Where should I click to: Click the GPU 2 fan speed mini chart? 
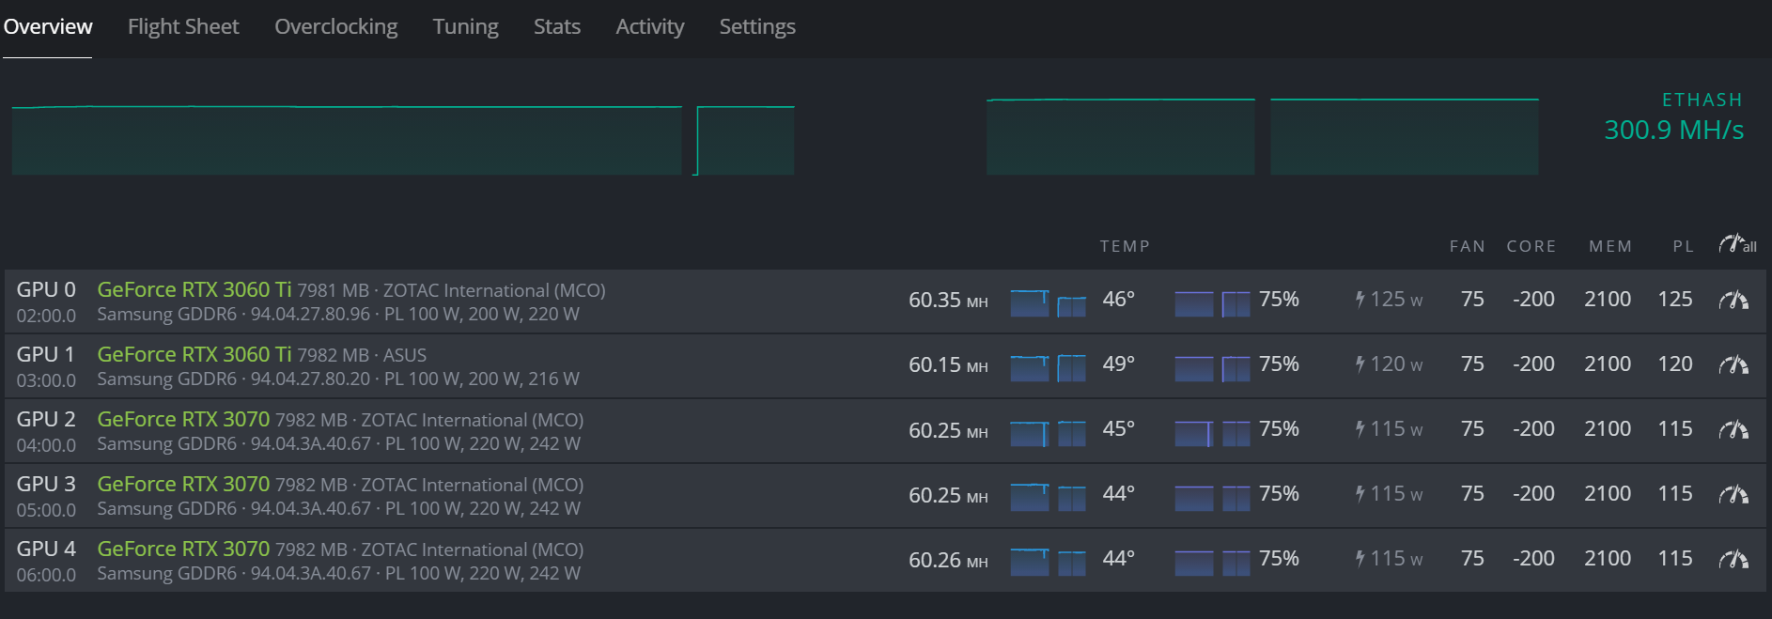tap(1213, 433)
